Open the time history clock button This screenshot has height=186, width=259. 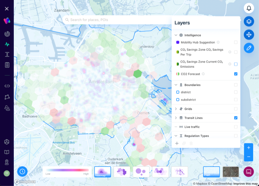point(22,171)
